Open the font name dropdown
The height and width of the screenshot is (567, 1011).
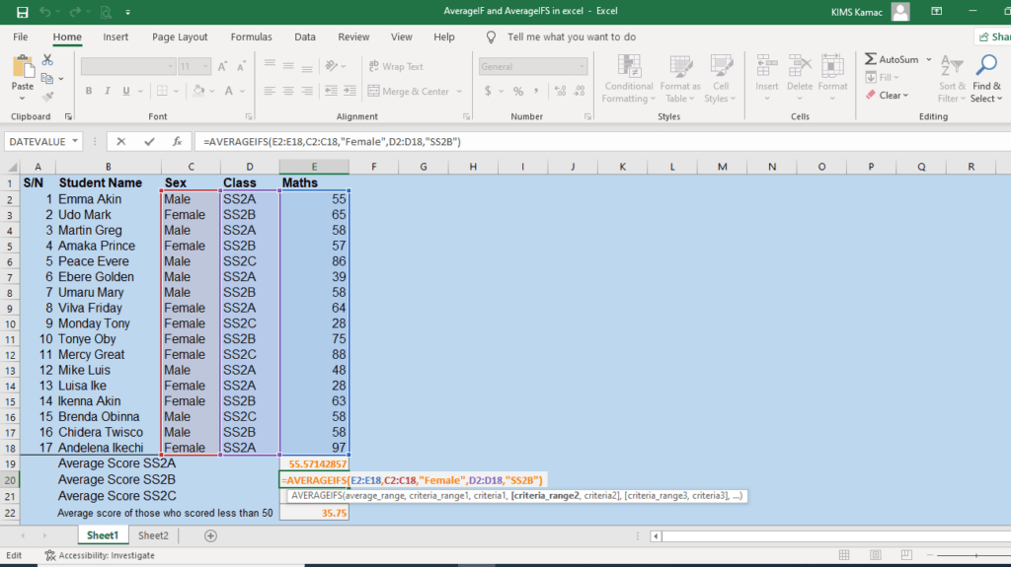pos(170,66)
